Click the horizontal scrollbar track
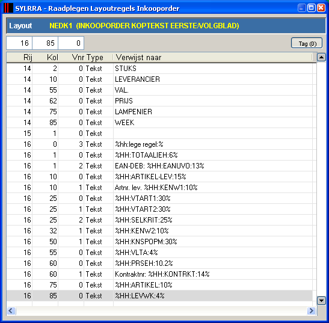The image size is (329, 323). (x=161, y=310)
